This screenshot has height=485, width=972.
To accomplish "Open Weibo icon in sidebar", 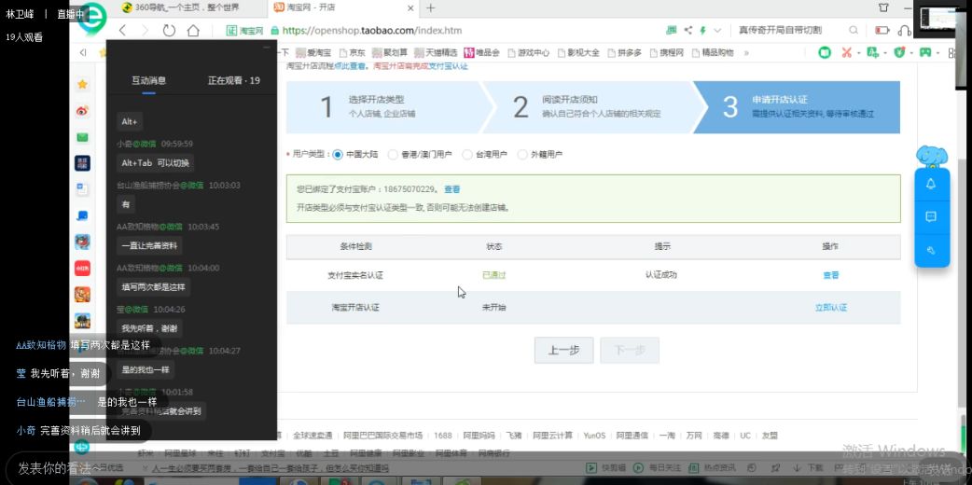I will (x=82, y=111).
